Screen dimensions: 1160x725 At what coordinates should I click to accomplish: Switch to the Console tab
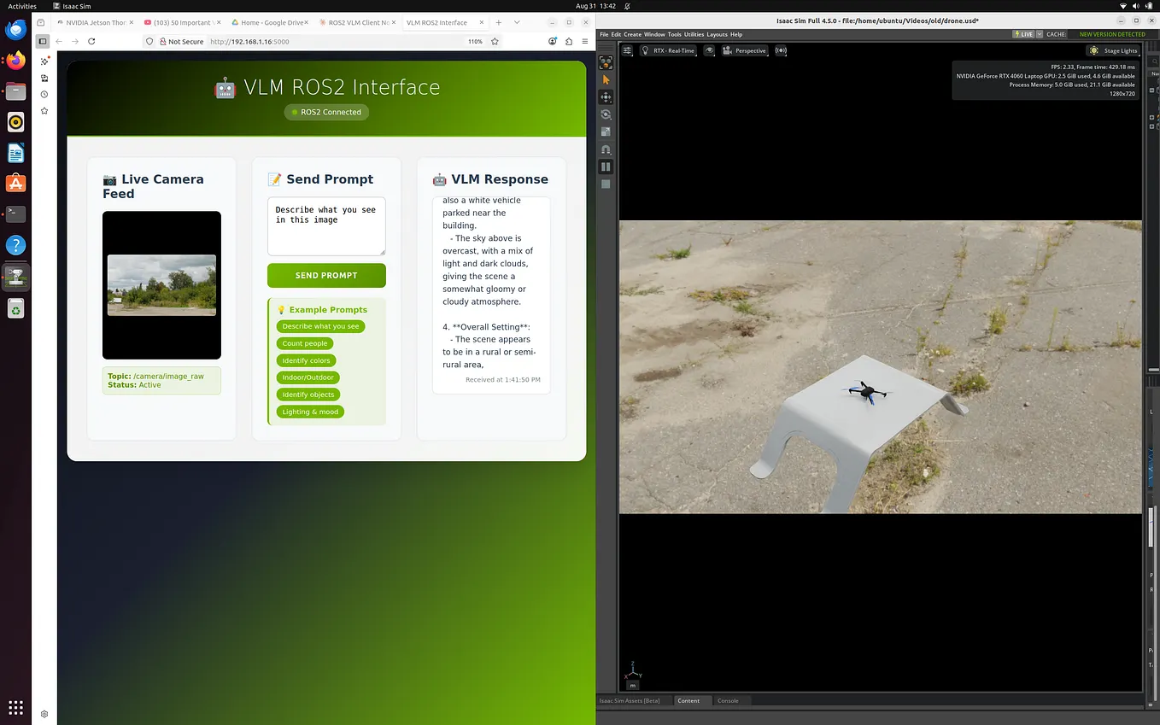(728, 700)
